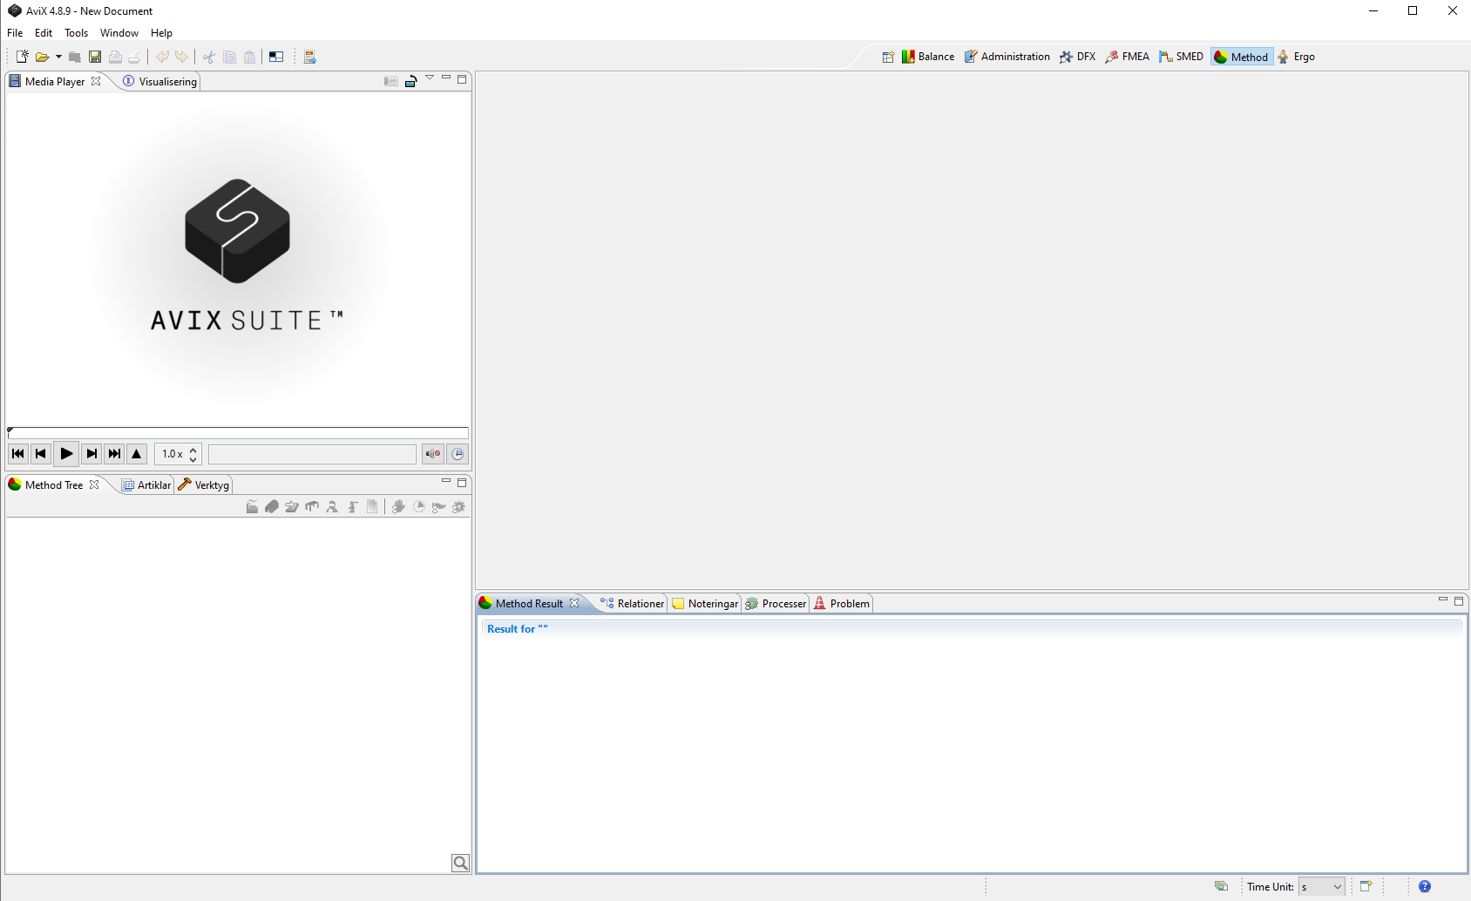Toggle the clock button in media player

[458, 454]
